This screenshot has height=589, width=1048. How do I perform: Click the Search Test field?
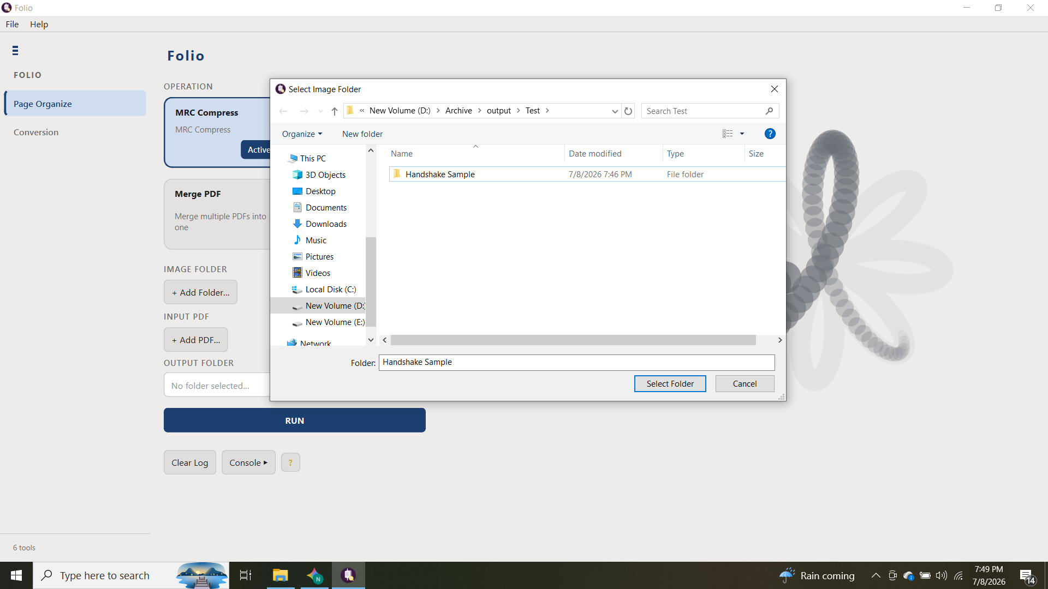[704, 111]
